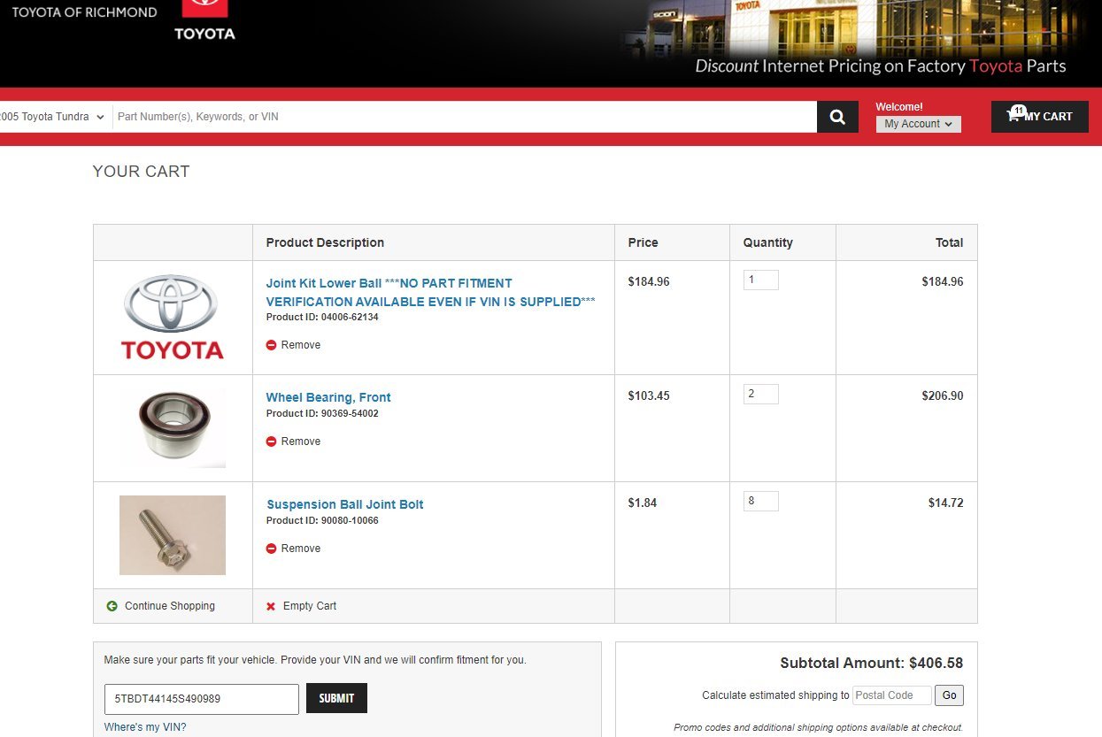This screenshot has height=737, width=1102.
Task: Click the MY CART label
Action: (1049, 117)
